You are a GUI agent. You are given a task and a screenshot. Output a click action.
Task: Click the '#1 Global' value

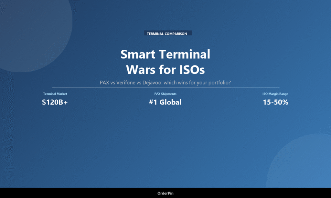[x=165, y=102]
